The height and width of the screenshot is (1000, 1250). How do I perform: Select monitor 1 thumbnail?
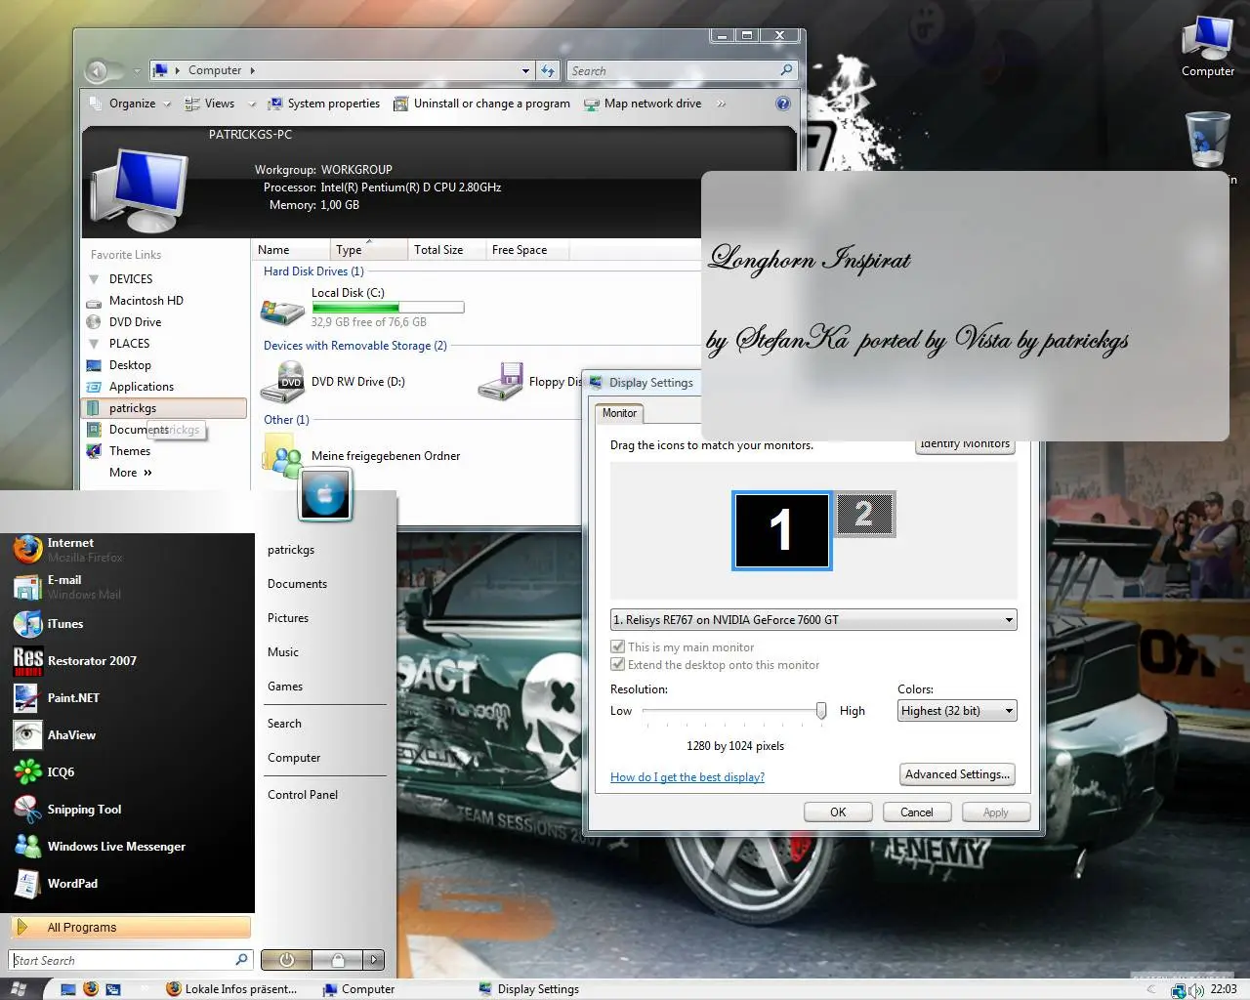pyautogui.click(x=782, y=530)
